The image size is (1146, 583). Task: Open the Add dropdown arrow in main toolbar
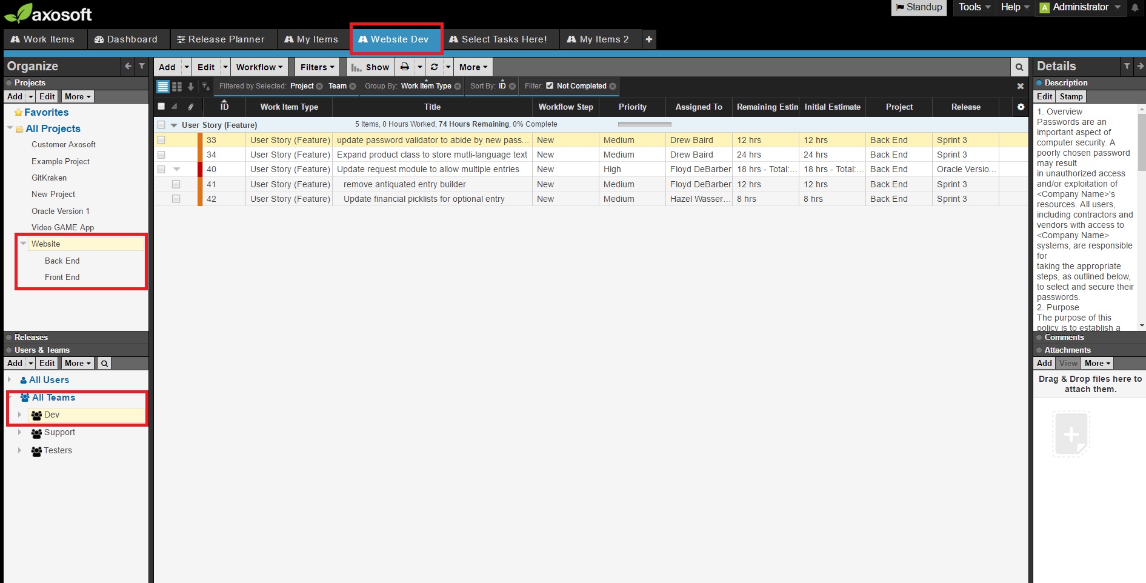(x=187, y=67)
